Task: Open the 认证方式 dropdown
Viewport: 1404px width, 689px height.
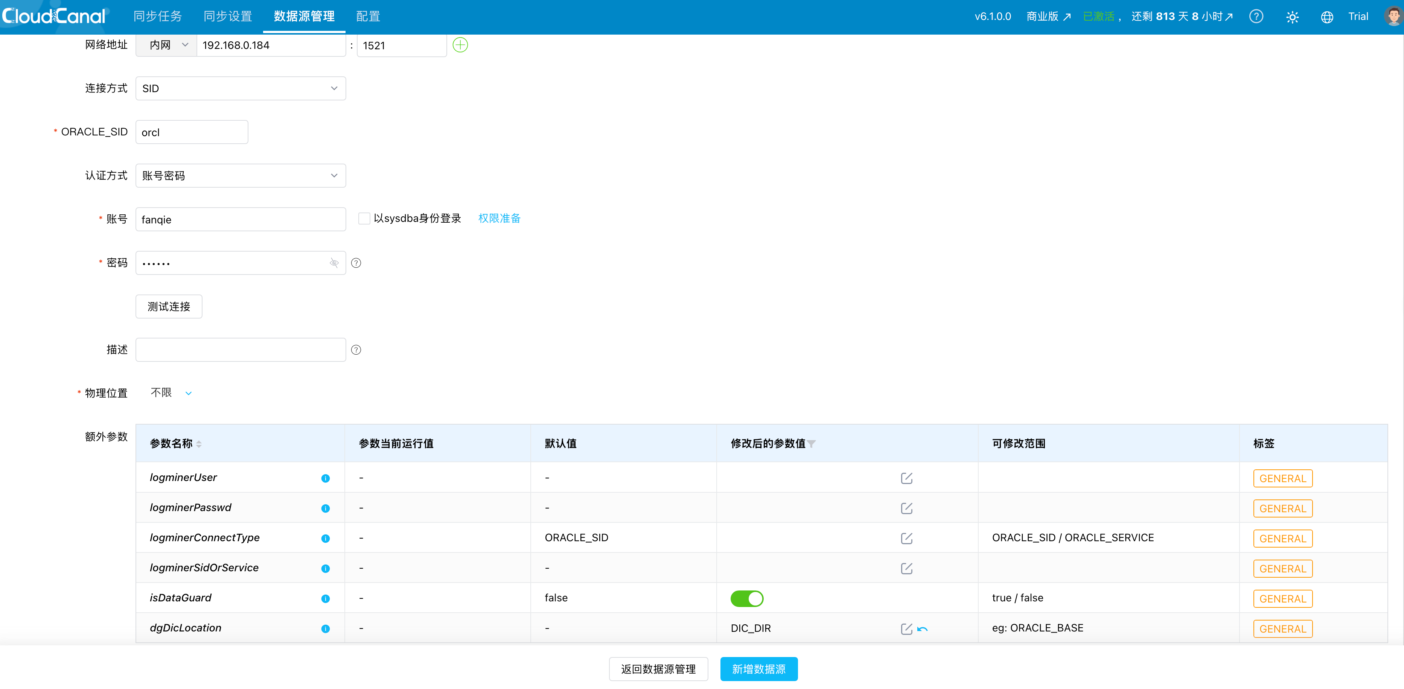Action: pyautogui.click(x=241, y=175)
